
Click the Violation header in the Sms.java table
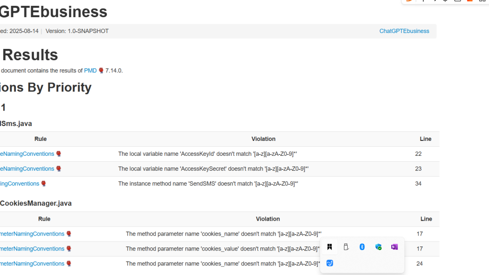click(x=264, y=139)
